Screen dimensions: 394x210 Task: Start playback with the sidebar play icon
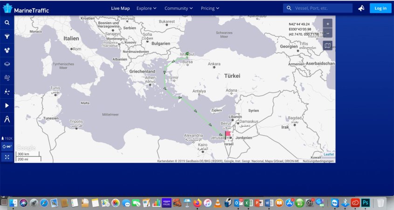point(7,105)
